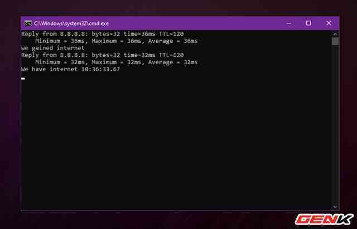The height and width of the screenshot is (229, 357).
Task: Click the 'we gained internet' line
Action: click(x=53, y=48)
